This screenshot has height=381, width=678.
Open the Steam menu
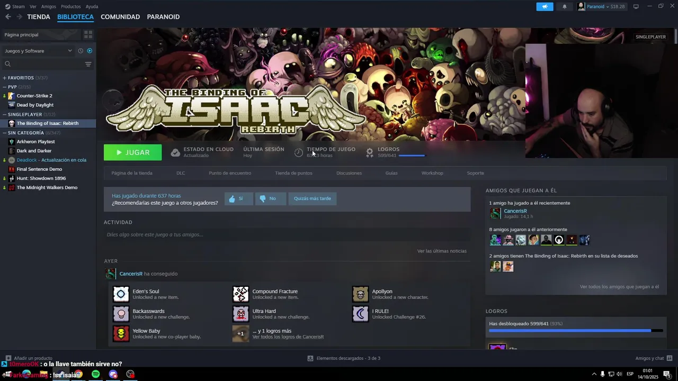click(x=15, y=6)
